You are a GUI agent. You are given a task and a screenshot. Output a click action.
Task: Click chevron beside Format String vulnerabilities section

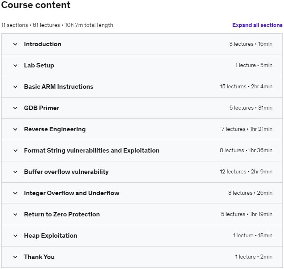[x=15, y=151]
